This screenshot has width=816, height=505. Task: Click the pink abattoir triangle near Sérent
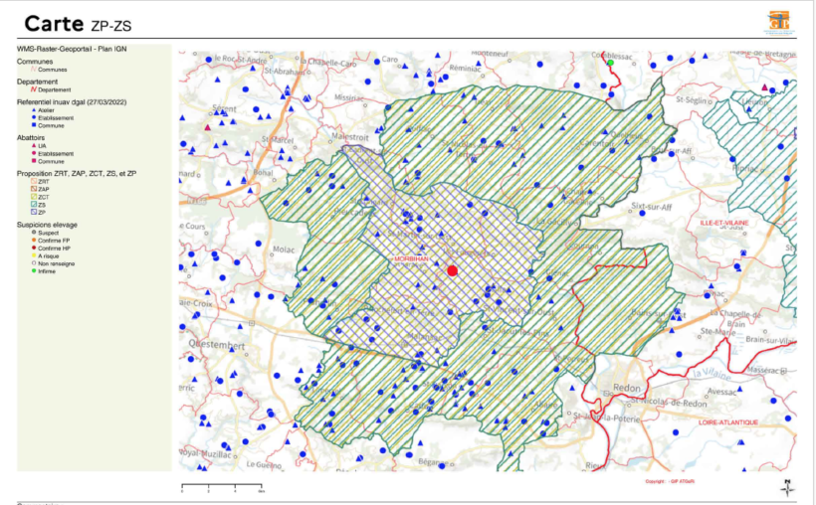(x=208, y=127)
